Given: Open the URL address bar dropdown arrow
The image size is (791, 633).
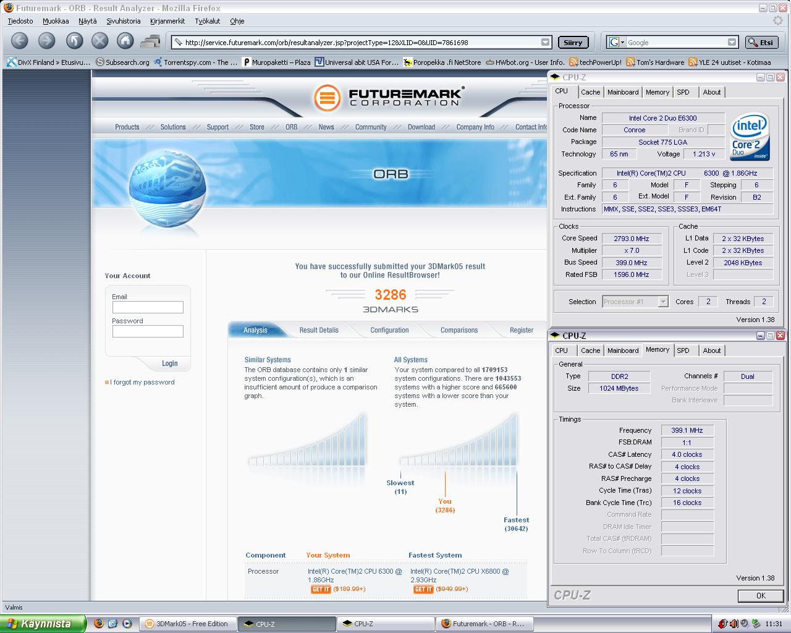Looking at the screenshot, I should click(545, 43).
